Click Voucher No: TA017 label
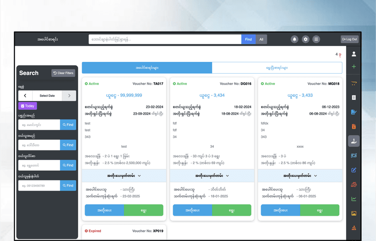Screen dimensions: 376x241 148,84
